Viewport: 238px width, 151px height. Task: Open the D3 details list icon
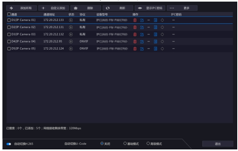(x=156, y=35)
